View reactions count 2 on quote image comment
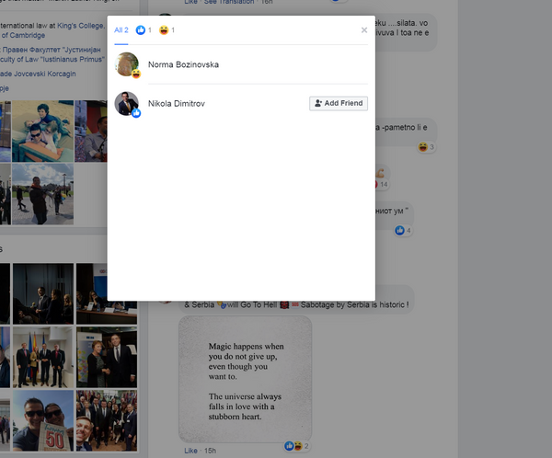Screen dimensions: 552x458 tap(297, 446)
